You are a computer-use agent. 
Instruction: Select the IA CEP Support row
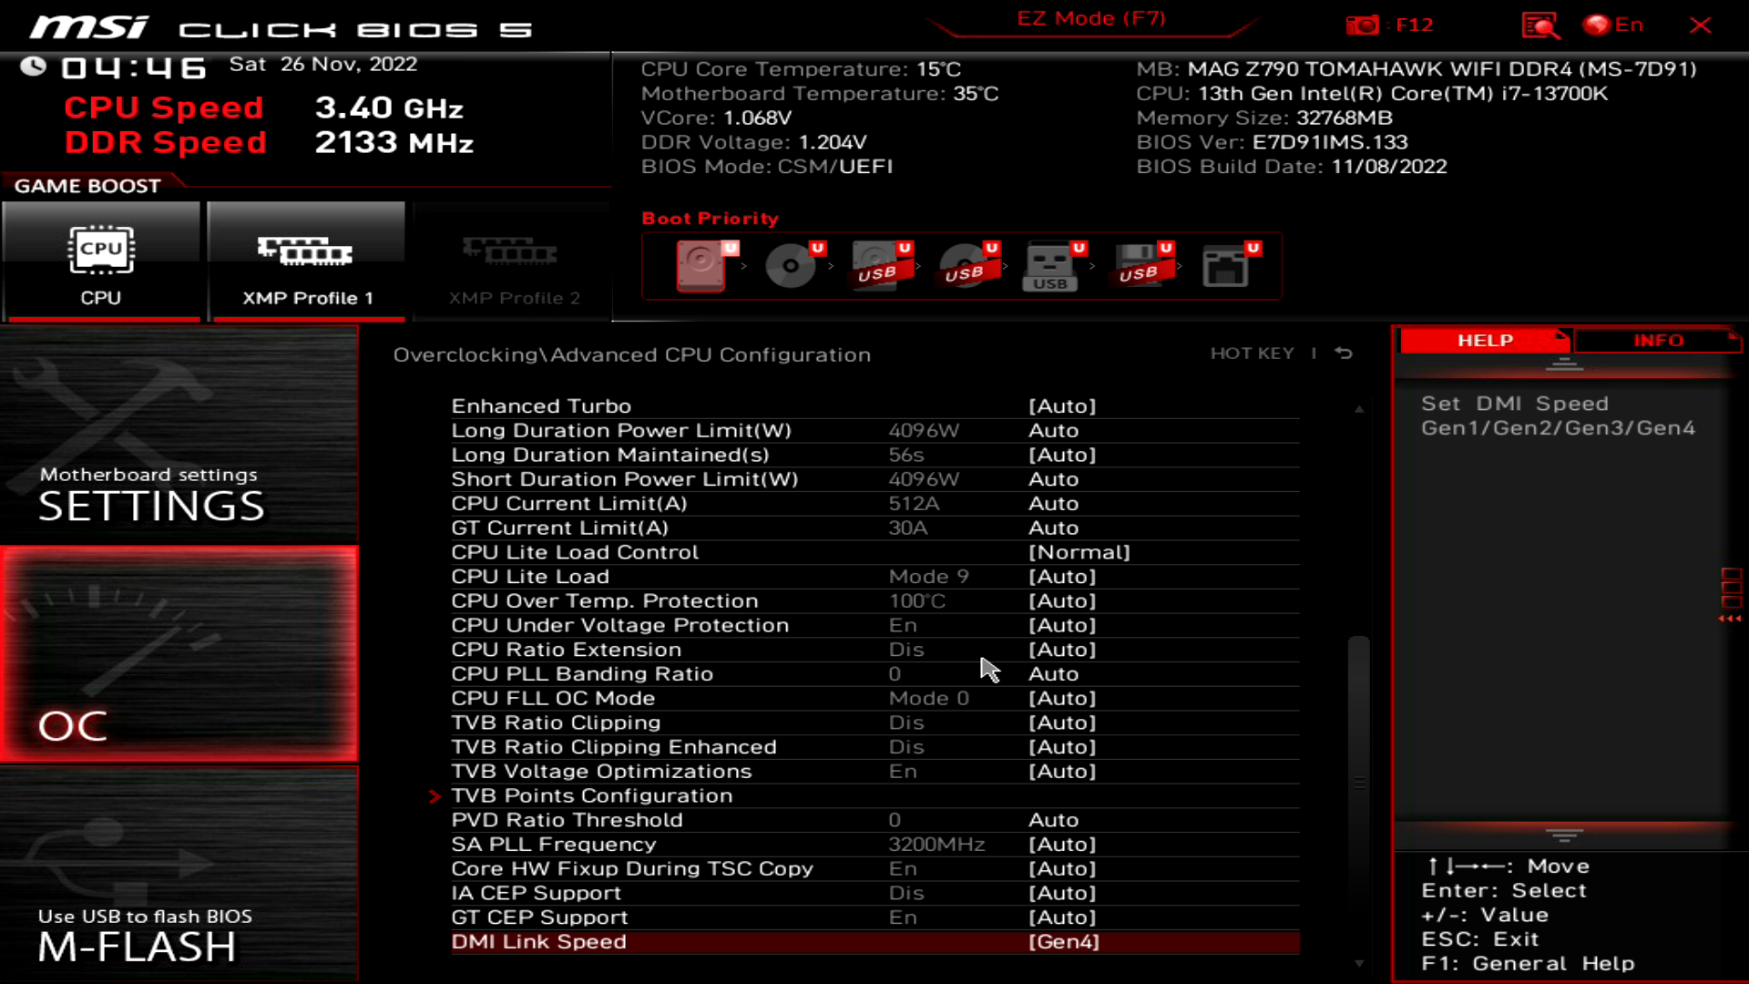(874, 894)
